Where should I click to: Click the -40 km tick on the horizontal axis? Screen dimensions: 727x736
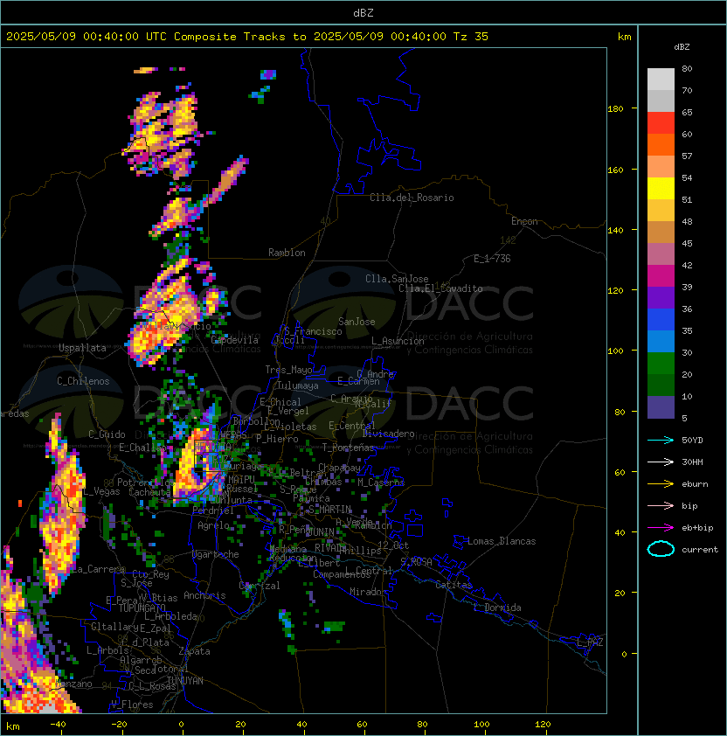59,725
